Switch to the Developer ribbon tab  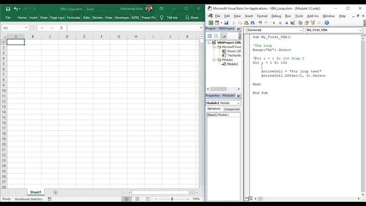pos(122,18)
